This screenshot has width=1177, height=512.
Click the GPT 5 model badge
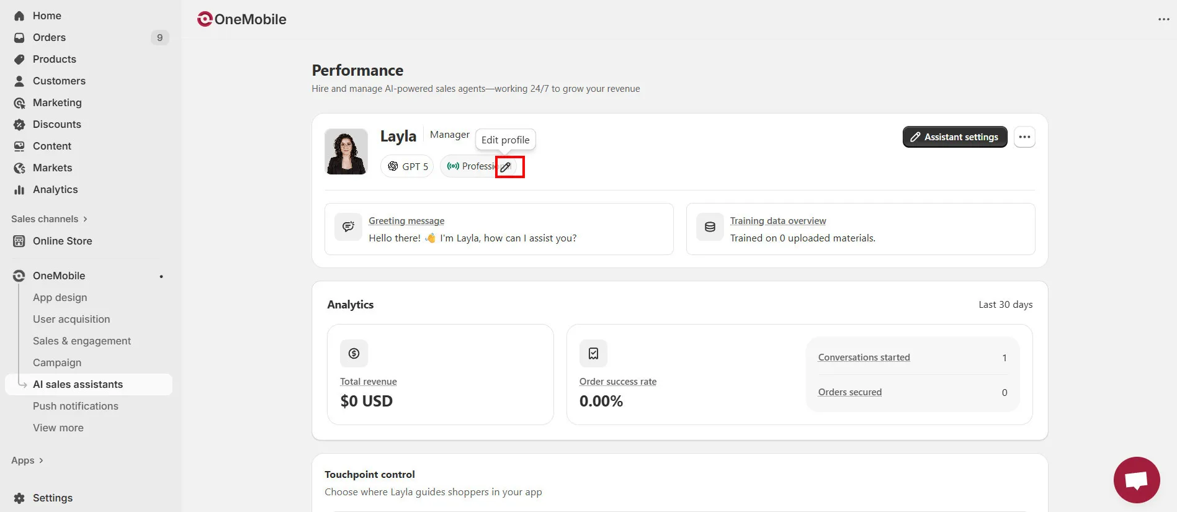(x=407, y=166)
